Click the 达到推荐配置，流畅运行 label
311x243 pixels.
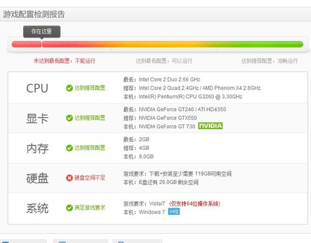(x=269, y=61)
